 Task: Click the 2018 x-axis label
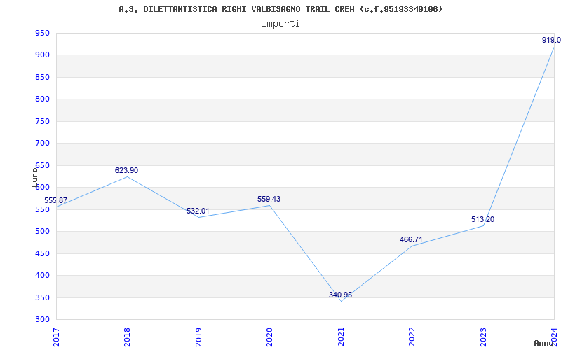127,337
